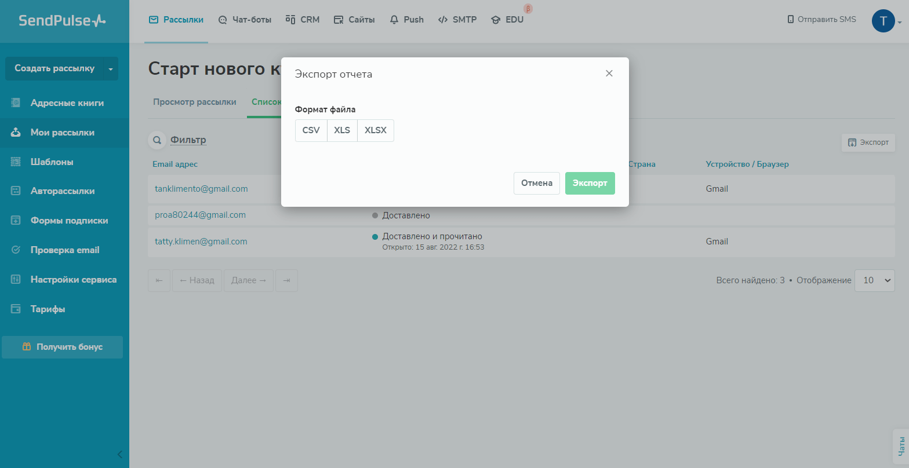Open Адресные книги sidebar icon
Viewport: 909px width, 468px height.
click(x=16, y=103)
